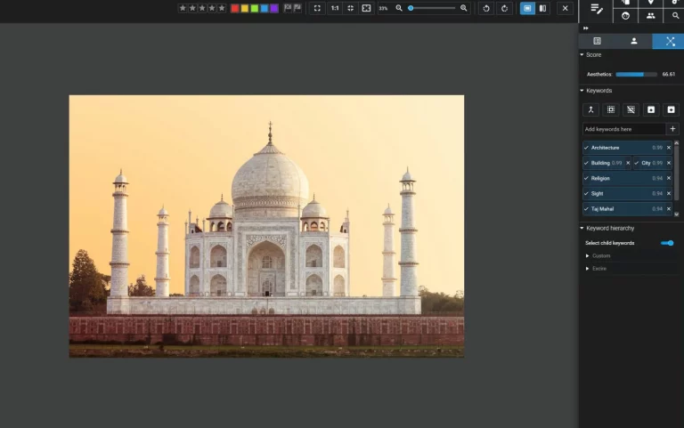Click the zoom out magnifier
684x428 pixels.
(399, 8)
